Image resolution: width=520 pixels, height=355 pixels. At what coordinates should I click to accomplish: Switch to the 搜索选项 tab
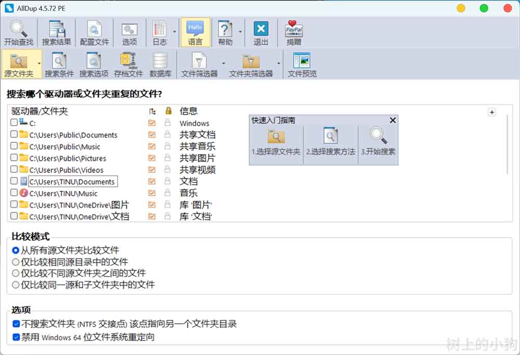coord(94,64)
